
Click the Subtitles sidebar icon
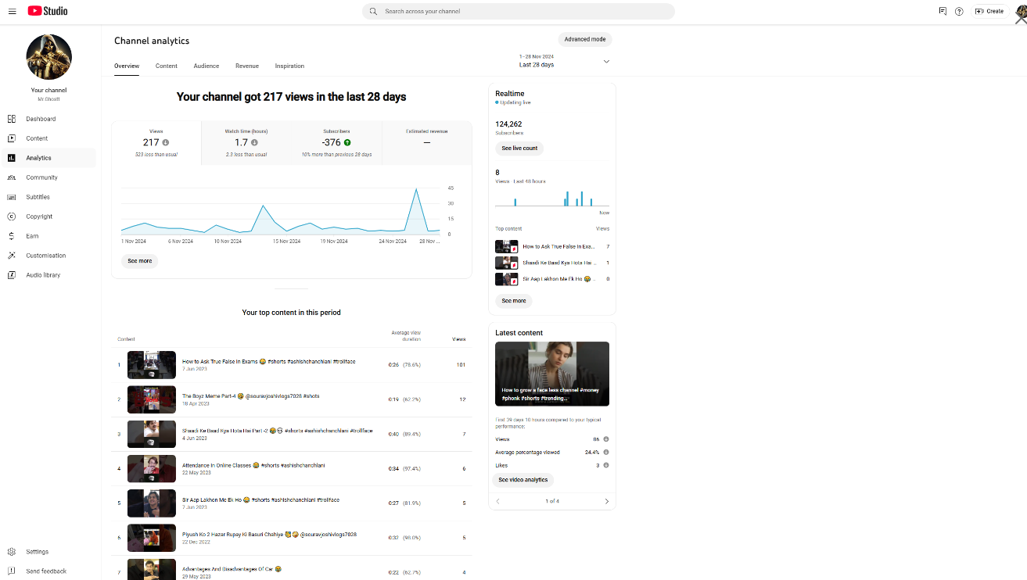(11, 197)
